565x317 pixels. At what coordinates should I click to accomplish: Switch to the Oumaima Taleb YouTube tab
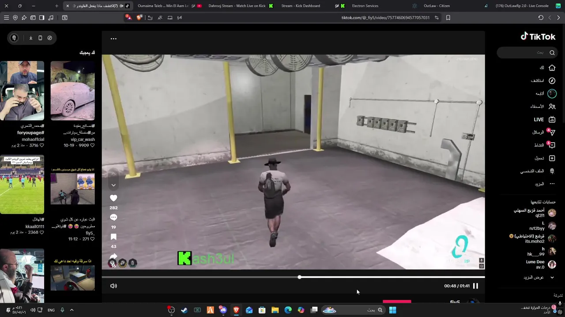pos(169,6)
